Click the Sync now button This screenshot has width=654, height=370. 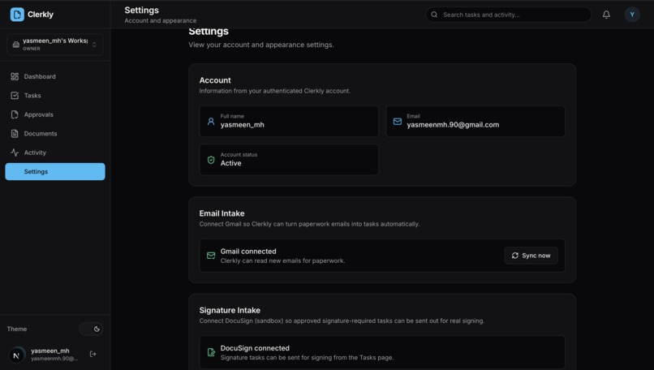click(531, 256)
